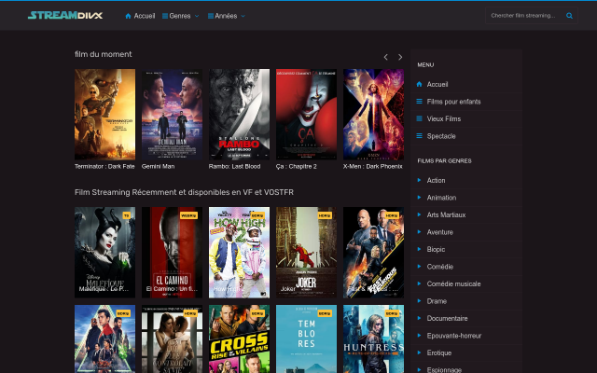Screen dimensions: 597x373
Task: Click arrow icon beside Biopic genre
Action: 419,249
